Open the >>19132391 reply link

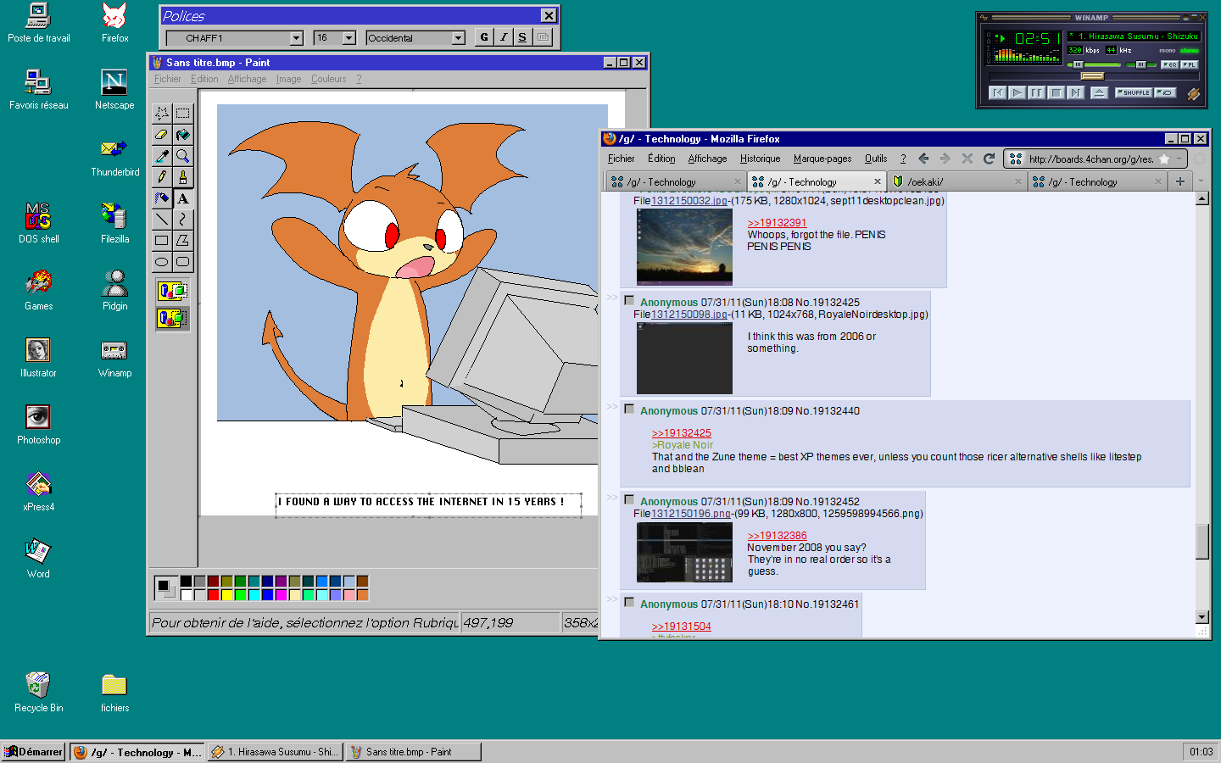pyautogui.click(x=777, y=223)
